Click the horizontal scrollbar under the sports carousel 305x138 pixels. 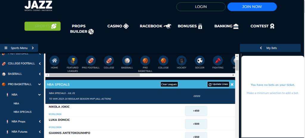pos(94,75)
